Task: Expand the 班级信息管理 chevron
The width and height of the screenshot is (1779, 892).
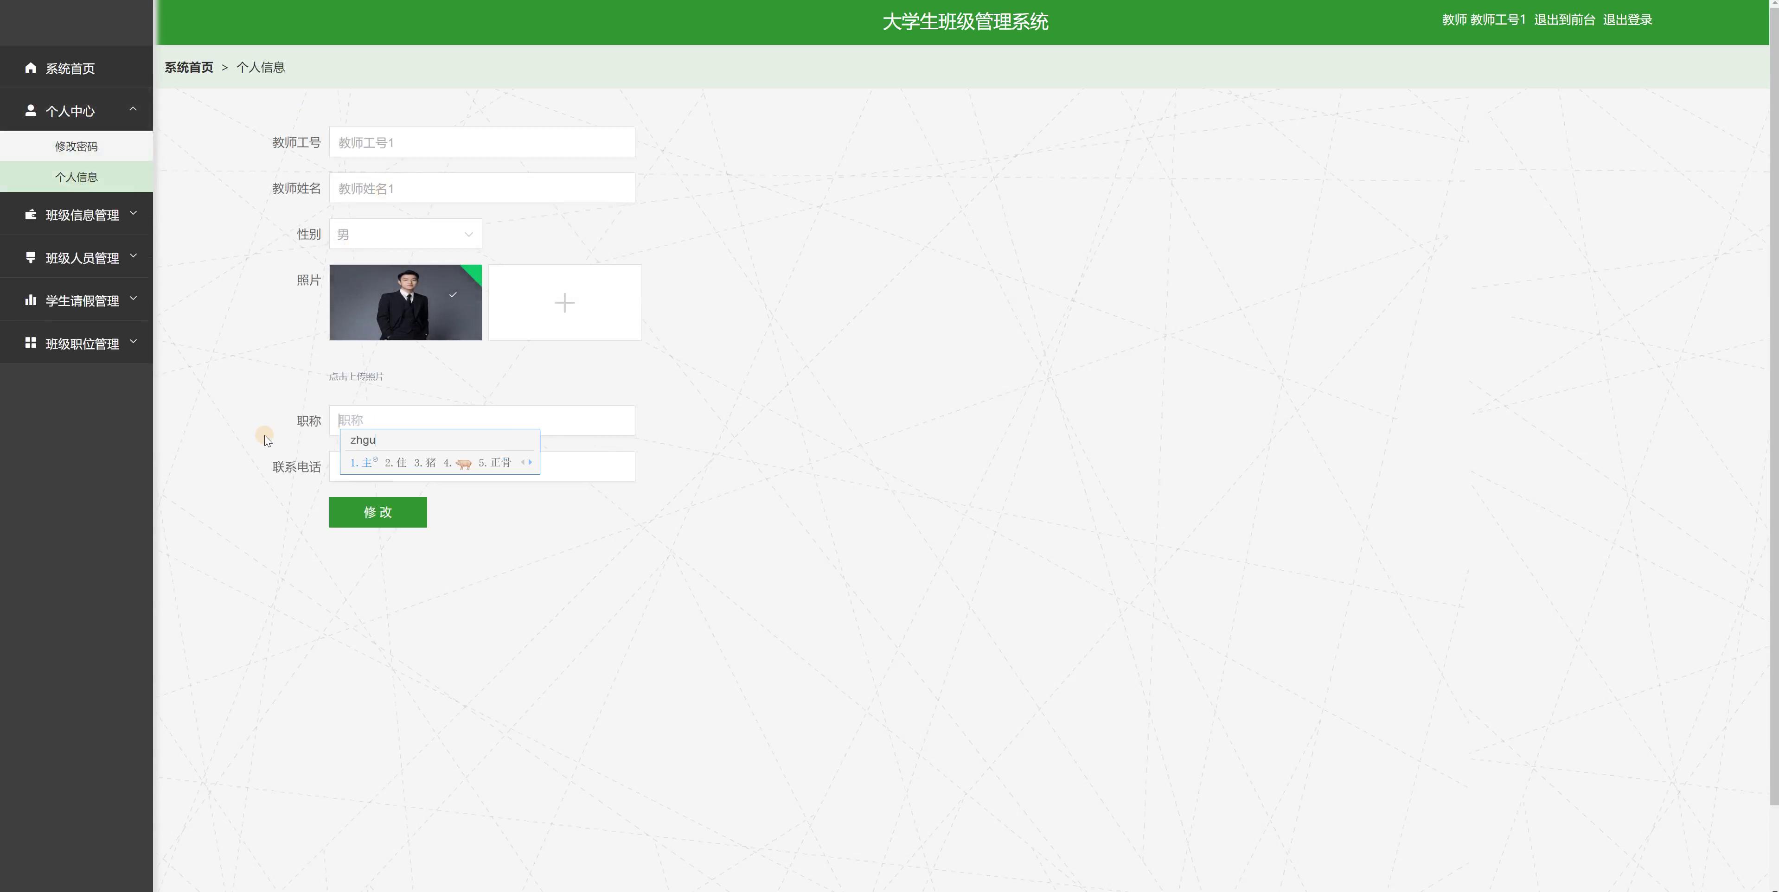Action: (x=133, y=213)
